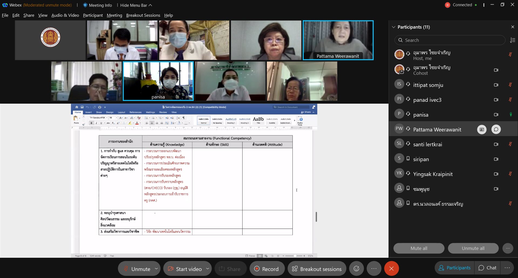Select panisa video thumbnail
Screen dimensions: 518x278
[158, 81]
